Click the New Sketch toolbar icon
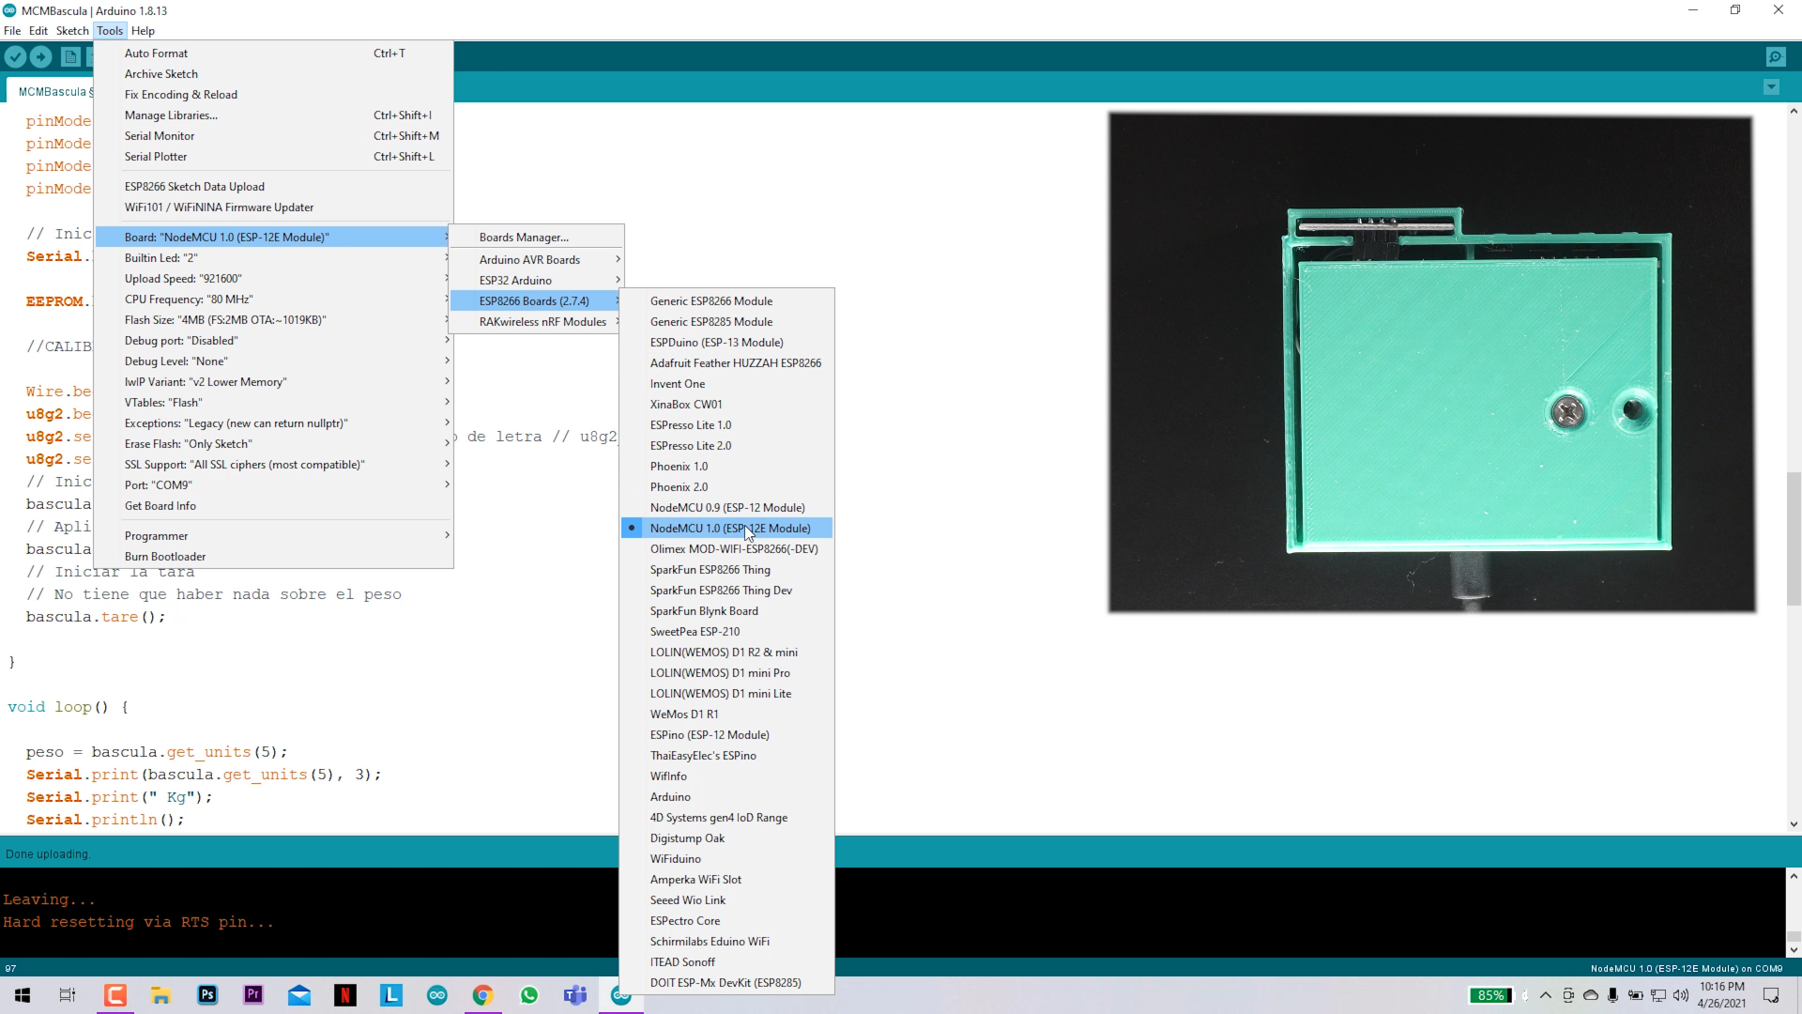Viewport: 1802px width, 1014px height. 70,56
